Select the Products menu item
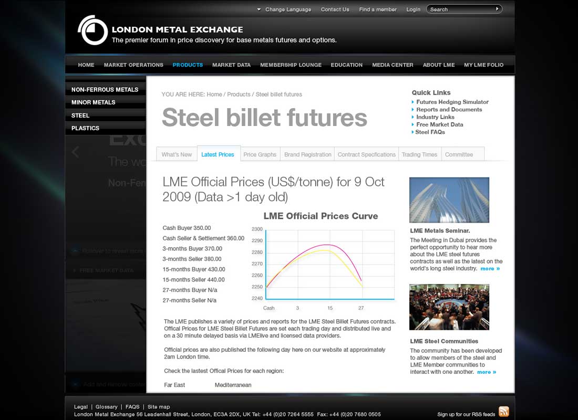The height and width of the screenshot is (420, 578). [x=188, y=65]
